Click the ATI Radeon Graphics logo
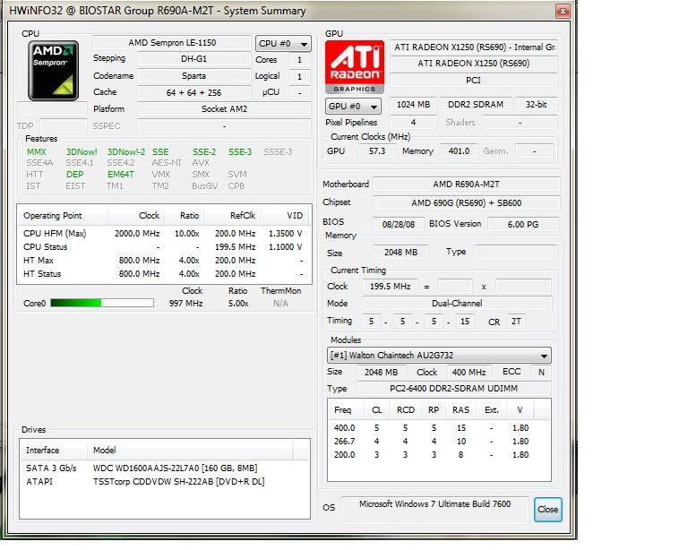 coord(355,67)
